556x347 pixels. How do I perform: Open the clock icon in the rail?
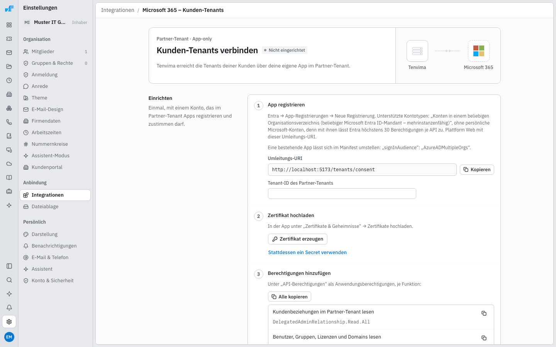tap(9, 81)
